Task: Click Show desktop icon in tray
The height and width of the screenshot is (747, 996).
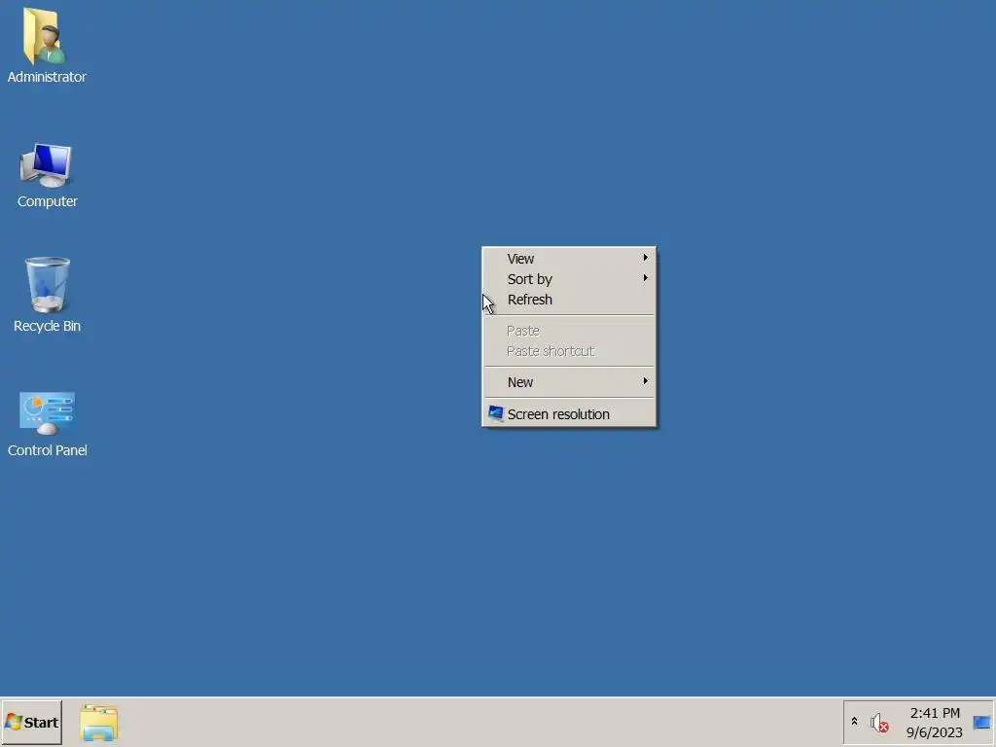Action: click(x=982, y=723)
